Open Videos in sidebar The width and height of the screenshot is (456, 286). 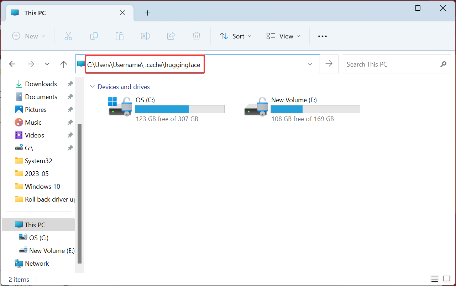click(35, 135)
